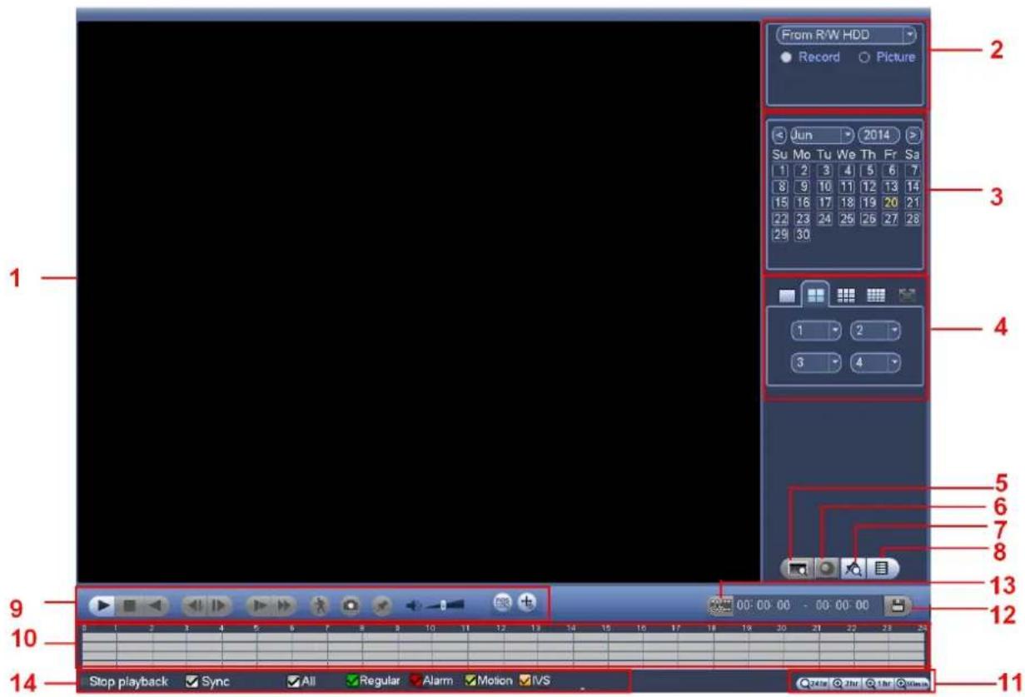This screenshot has width=1025, height=697.
Task: Click the round crosshair plus icon
Action: coord(527,603)
